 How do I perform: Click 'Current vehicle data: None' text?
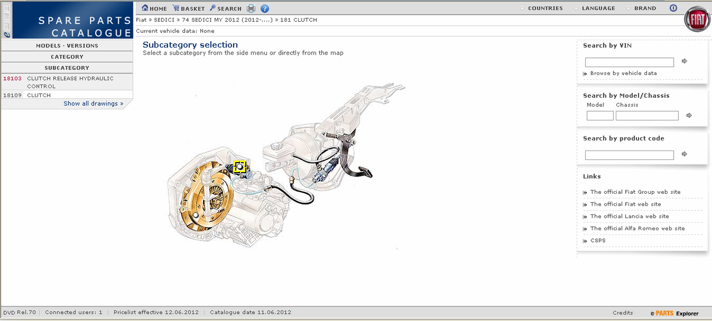pyautogui.click(x=175, y=31)
